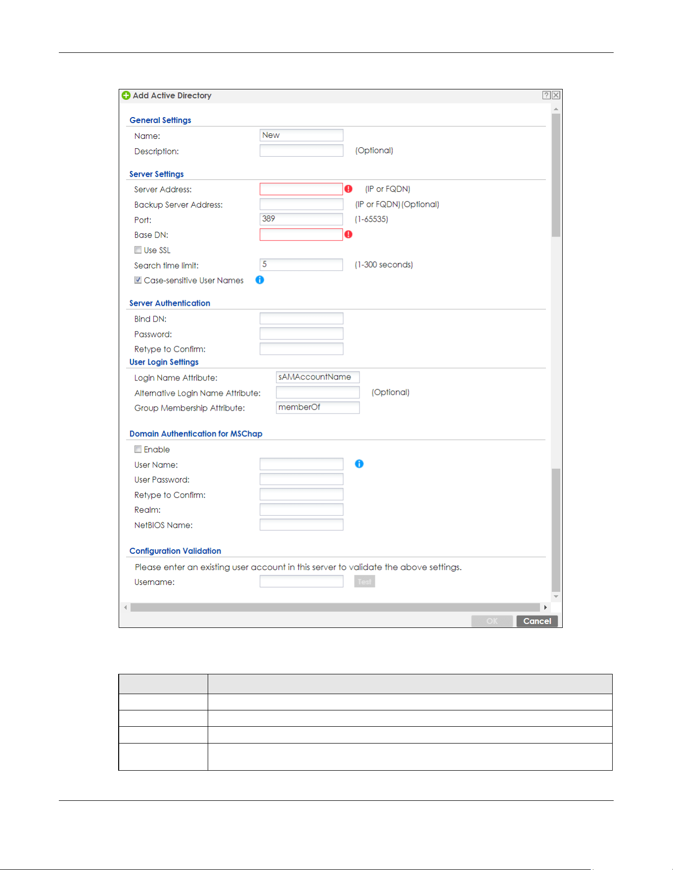673x870 pixels.
Task: Click the Base DN red error icon
Action: 349,234
